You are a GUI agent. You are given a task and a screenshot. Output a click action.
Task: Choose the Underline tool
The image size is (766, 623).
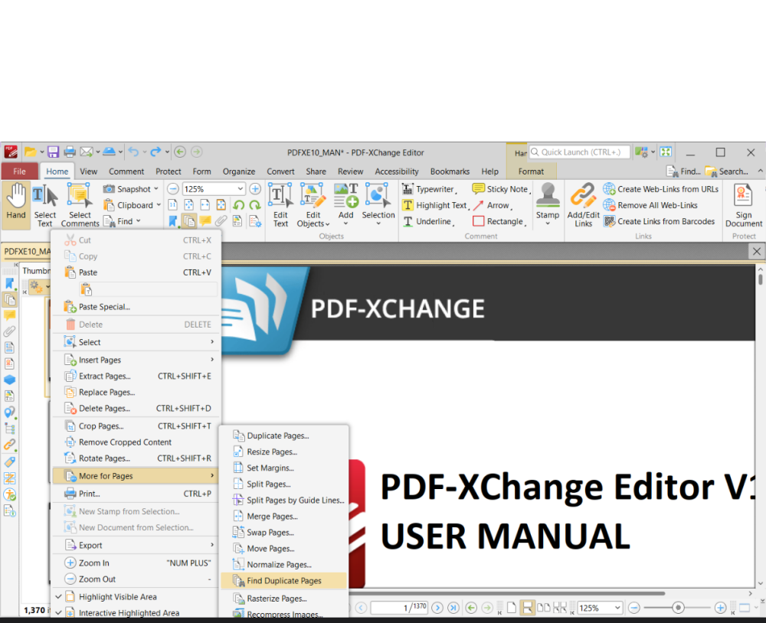pos(428,221)
